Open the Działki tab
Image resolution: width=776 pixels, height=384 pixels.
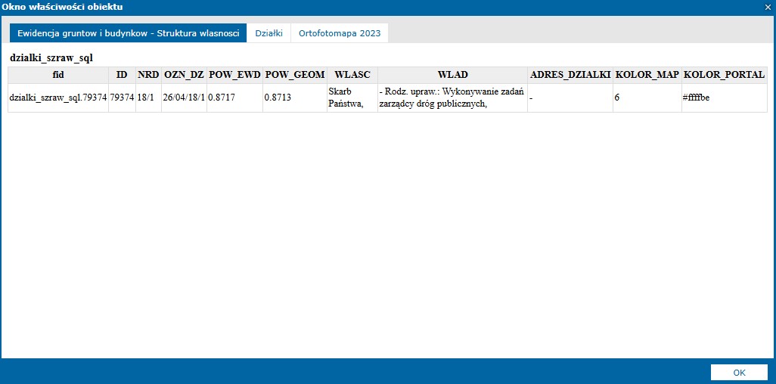[x=268, y=33]
